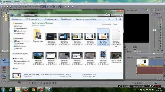Click the Pause button in Vegas transport
Screen dimensions: 165x92
41,83
